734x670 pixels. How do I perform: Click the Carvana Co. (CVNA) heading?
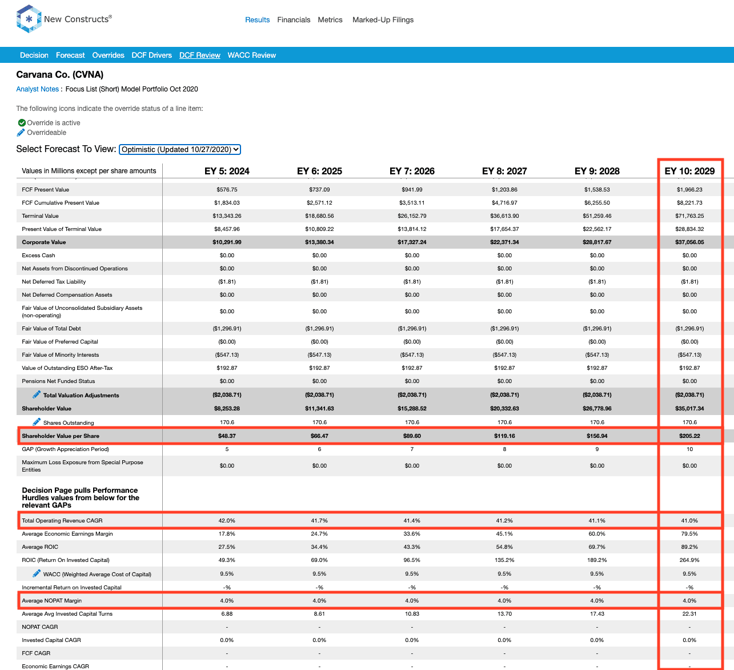pyautogui.click(x=60, y=74)
